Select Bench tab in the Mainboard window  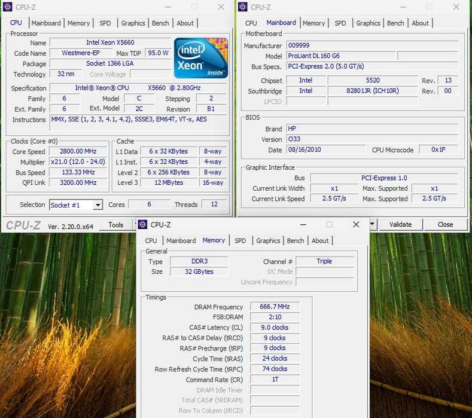tap(395, 23)
